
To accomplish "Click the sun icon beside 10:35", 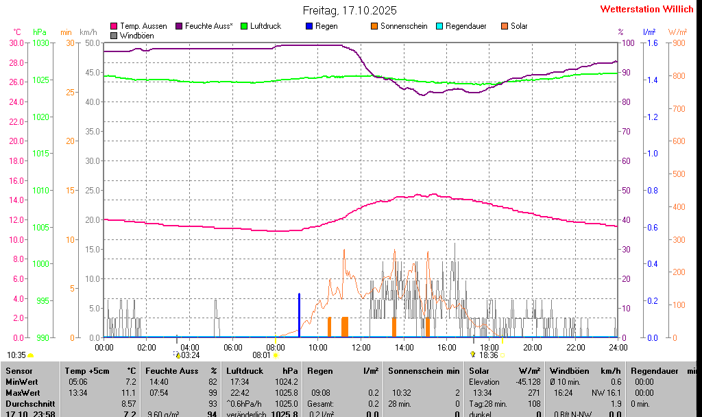I will click(31, 355).
